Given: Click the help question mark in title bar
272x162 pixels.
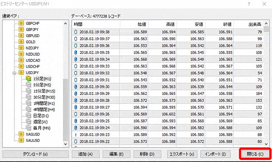Looking at the screenshot, I should tap(249, 4).
